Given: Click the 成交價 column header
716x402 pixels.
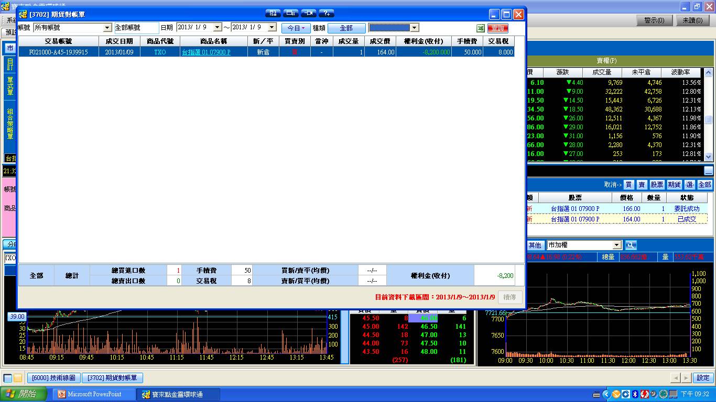Looking at the screenshot, I should [x=380, y=41].
